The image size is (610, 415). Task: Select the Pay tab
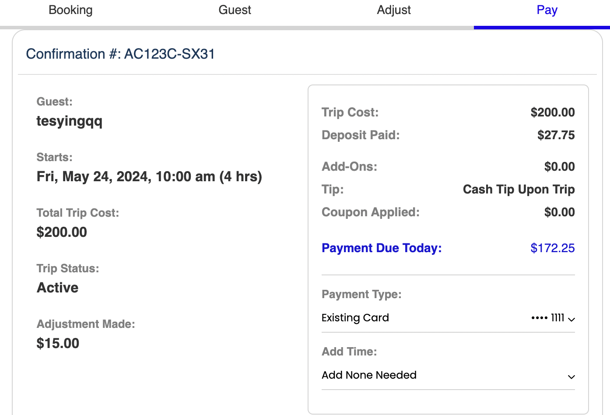pos(547,10)
